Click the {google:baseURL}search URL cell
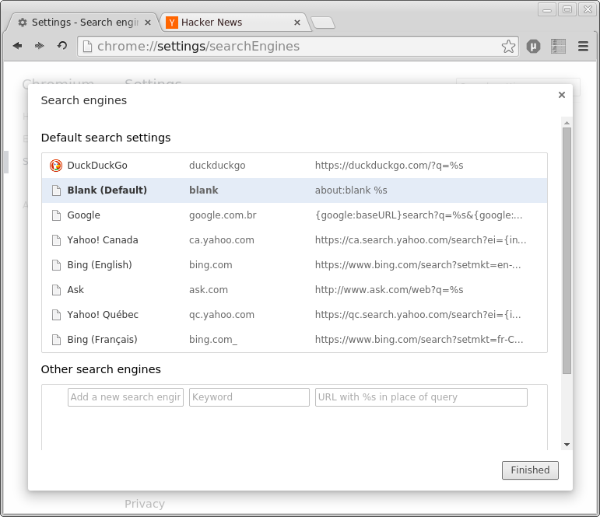Image resolution: width=600 pixels, height=517 pixels. point(419,215)
